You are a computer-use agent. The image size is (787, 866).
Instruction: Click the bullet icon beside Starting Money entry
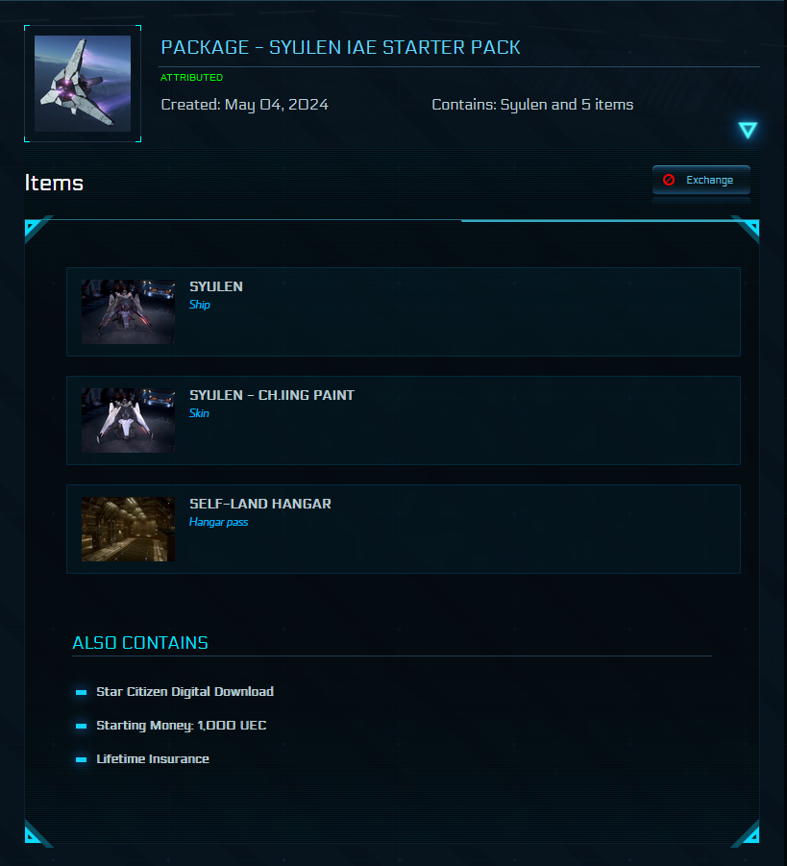[81, 725]
